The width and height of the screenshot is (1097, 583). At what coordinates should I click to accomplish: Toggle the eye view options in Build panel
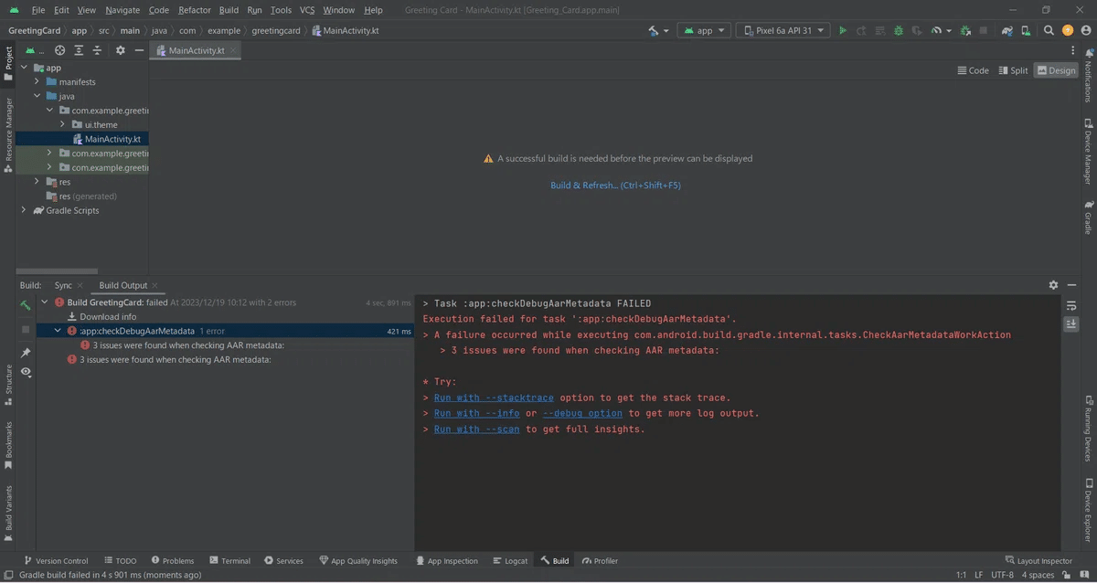pos(26,372)
